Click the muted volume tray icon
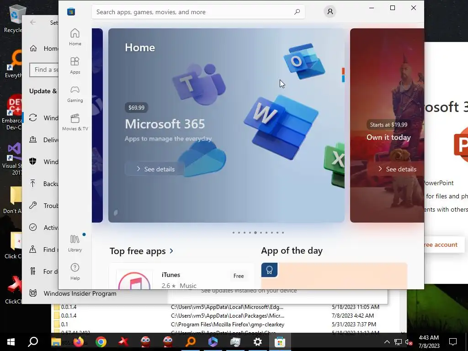 pos(409,342)
